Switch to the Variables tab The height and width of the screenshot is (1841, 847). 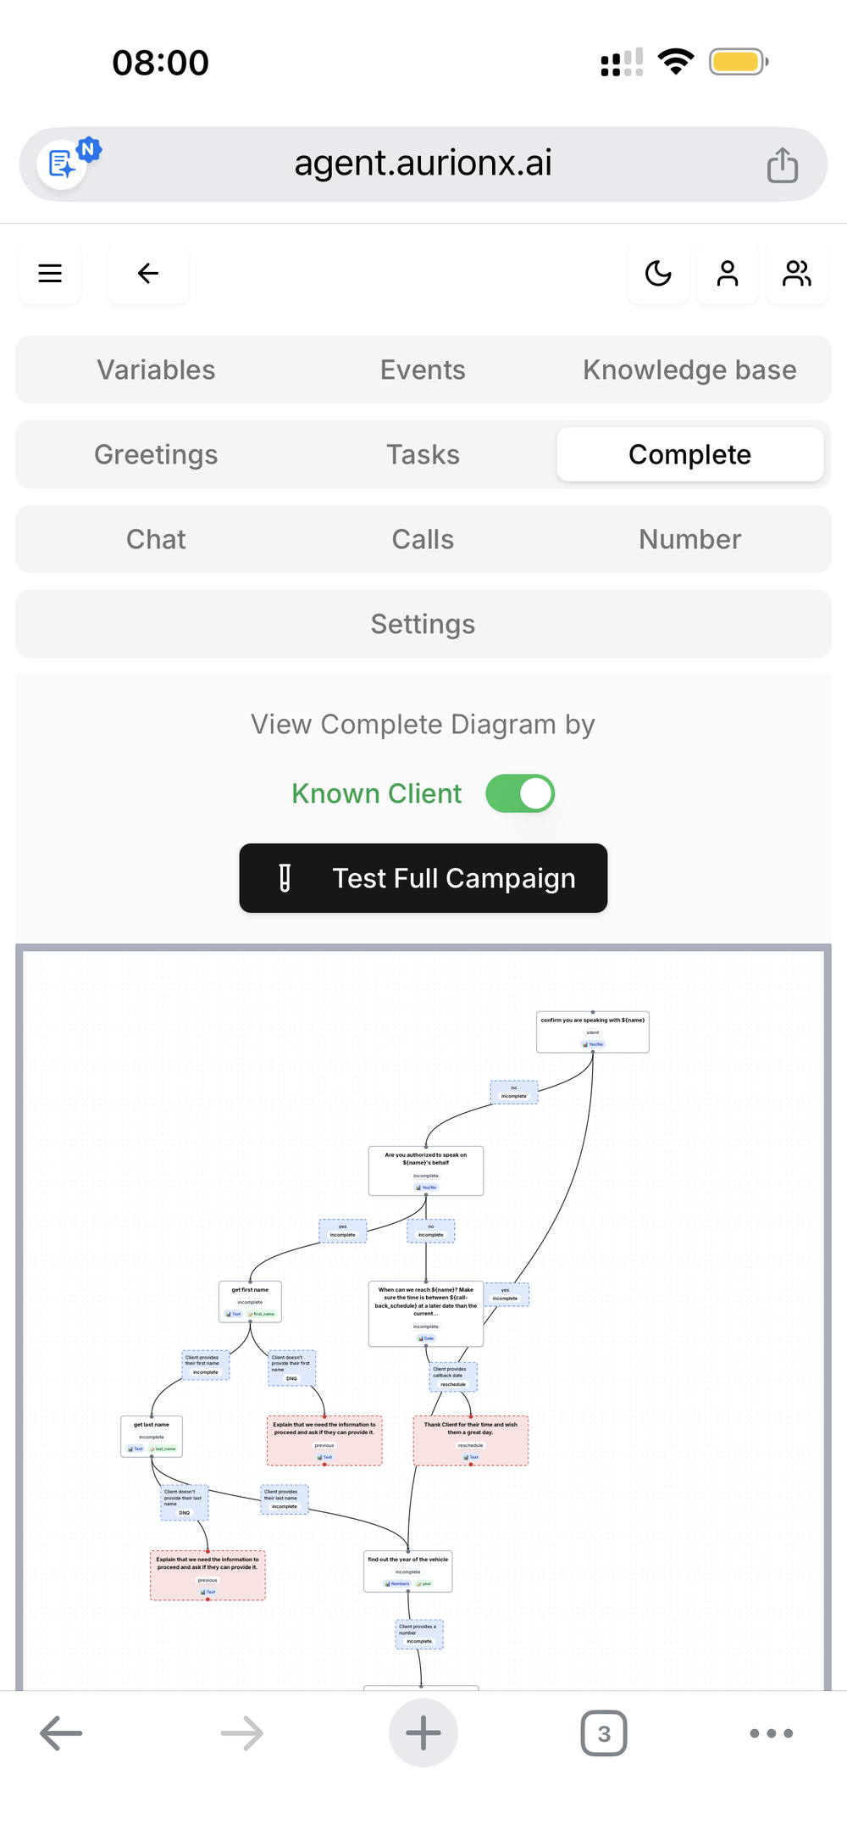pos(155,370)
